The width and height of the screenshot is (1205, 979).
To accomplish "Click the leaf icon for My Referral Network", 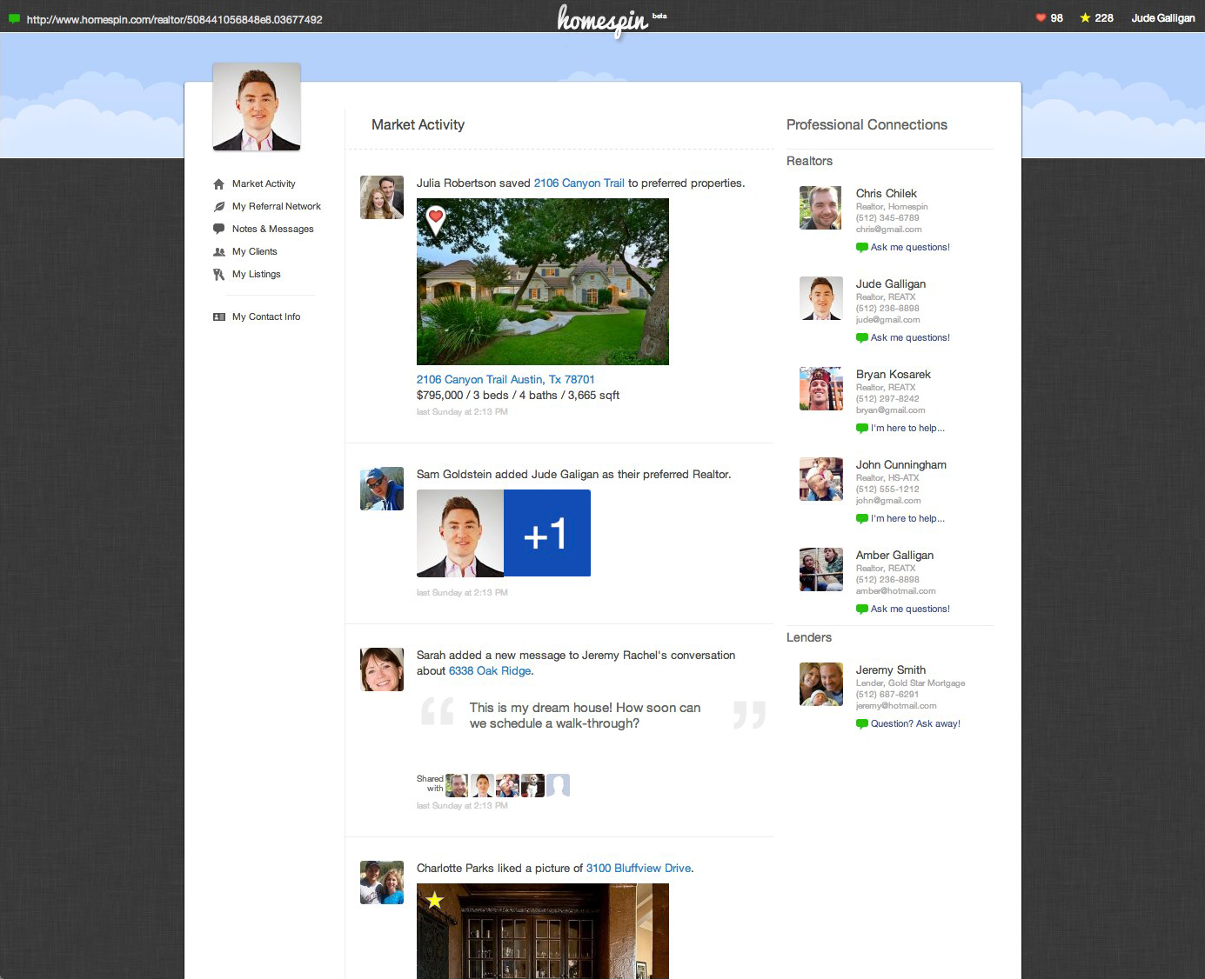I will click(x=219, y=207).
